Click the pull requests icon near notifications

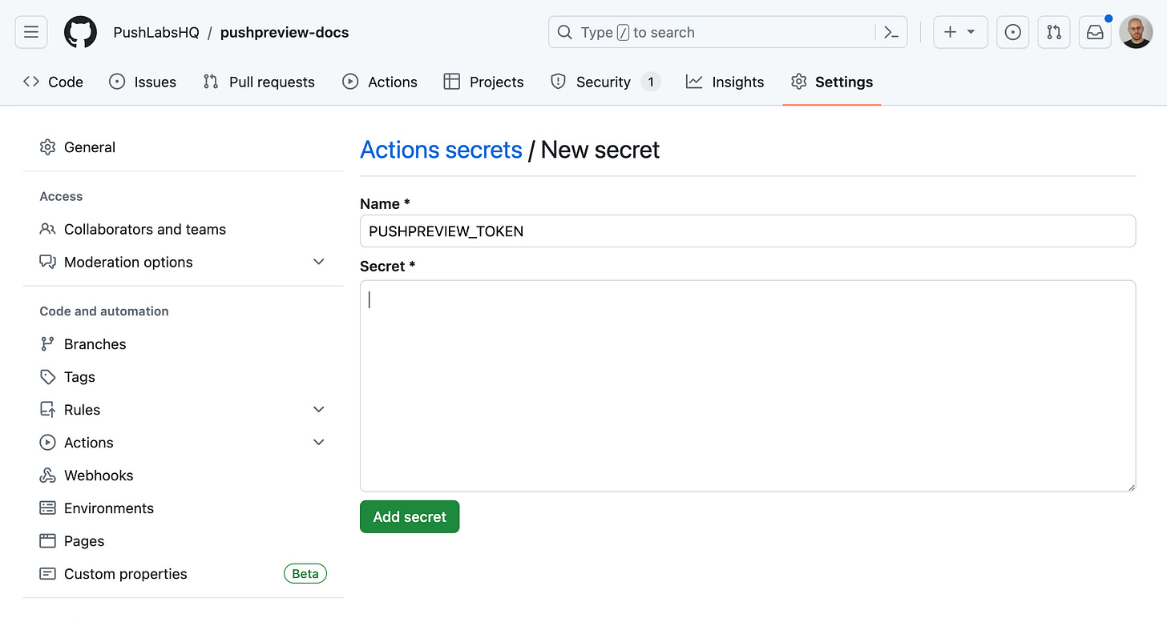coord(1054,32)
